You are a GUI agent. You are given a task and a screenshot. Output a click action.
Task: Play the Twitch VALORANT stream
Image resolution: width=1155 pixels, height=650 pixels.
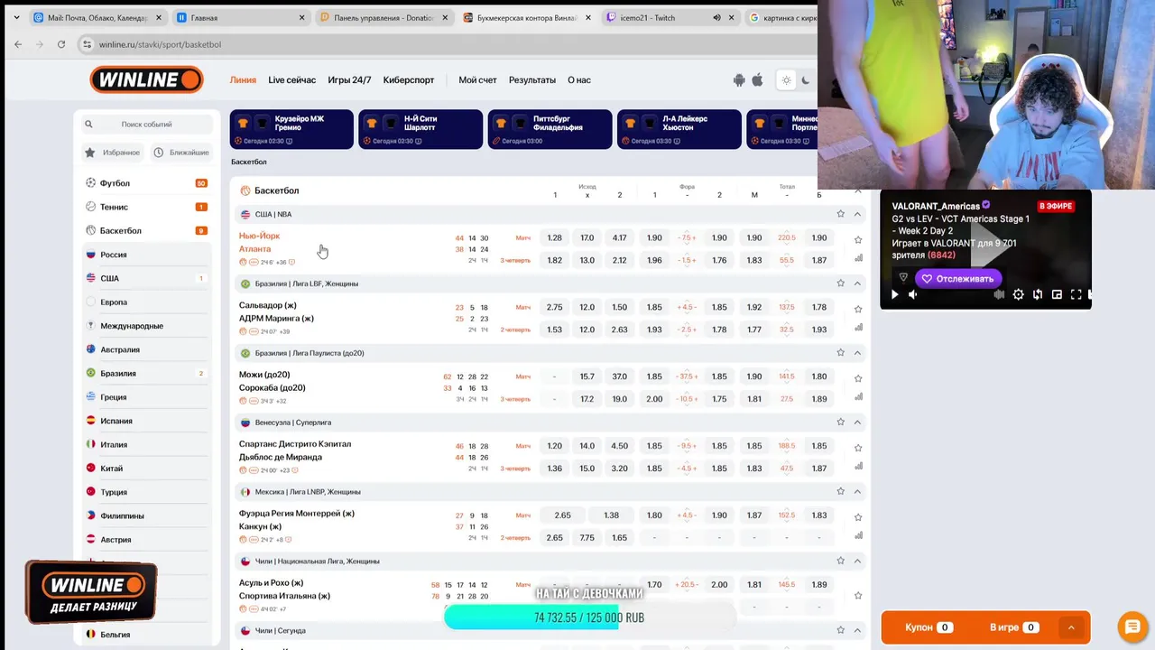(x=895, y=294)
